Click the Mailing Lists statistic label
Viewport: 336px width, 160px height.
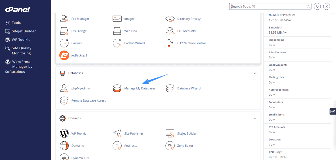click(x=276, y=77)
